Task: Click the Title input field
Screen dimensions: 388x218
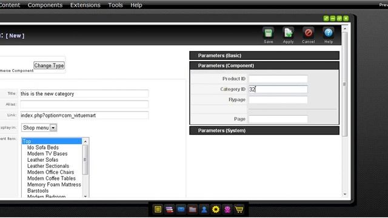Action: pyautogui.click(x=84, y=94)
